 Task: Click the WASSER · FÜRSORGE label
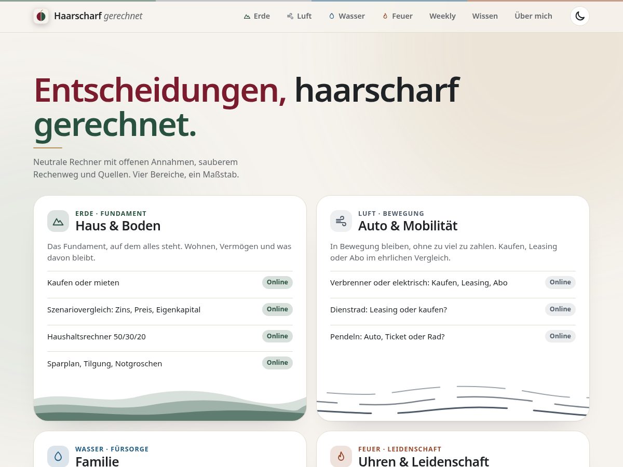point(112,449)
